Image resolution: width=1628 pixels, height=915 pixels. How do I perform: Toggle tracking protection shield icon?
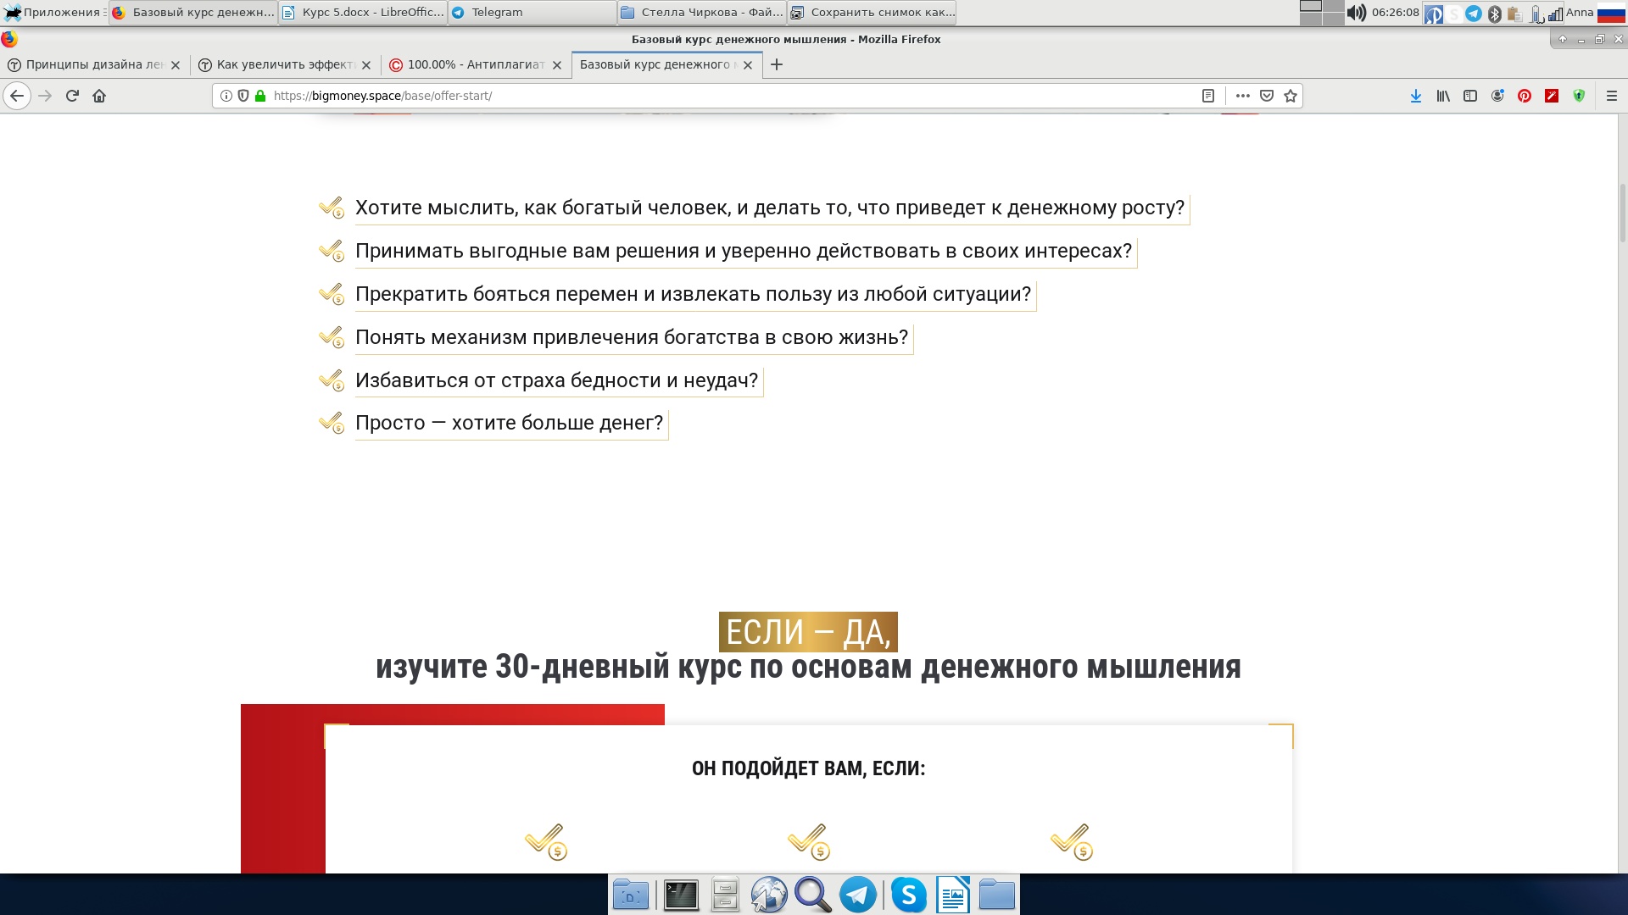tap(243, 96)
